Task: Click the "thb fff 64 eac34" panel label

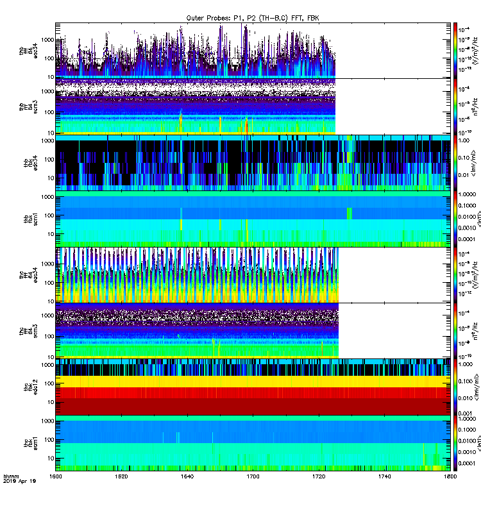Action: 28,51
